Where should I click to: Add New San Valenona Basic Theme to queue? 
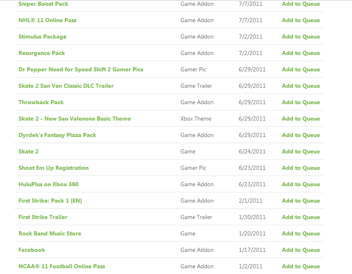(301, 119)
